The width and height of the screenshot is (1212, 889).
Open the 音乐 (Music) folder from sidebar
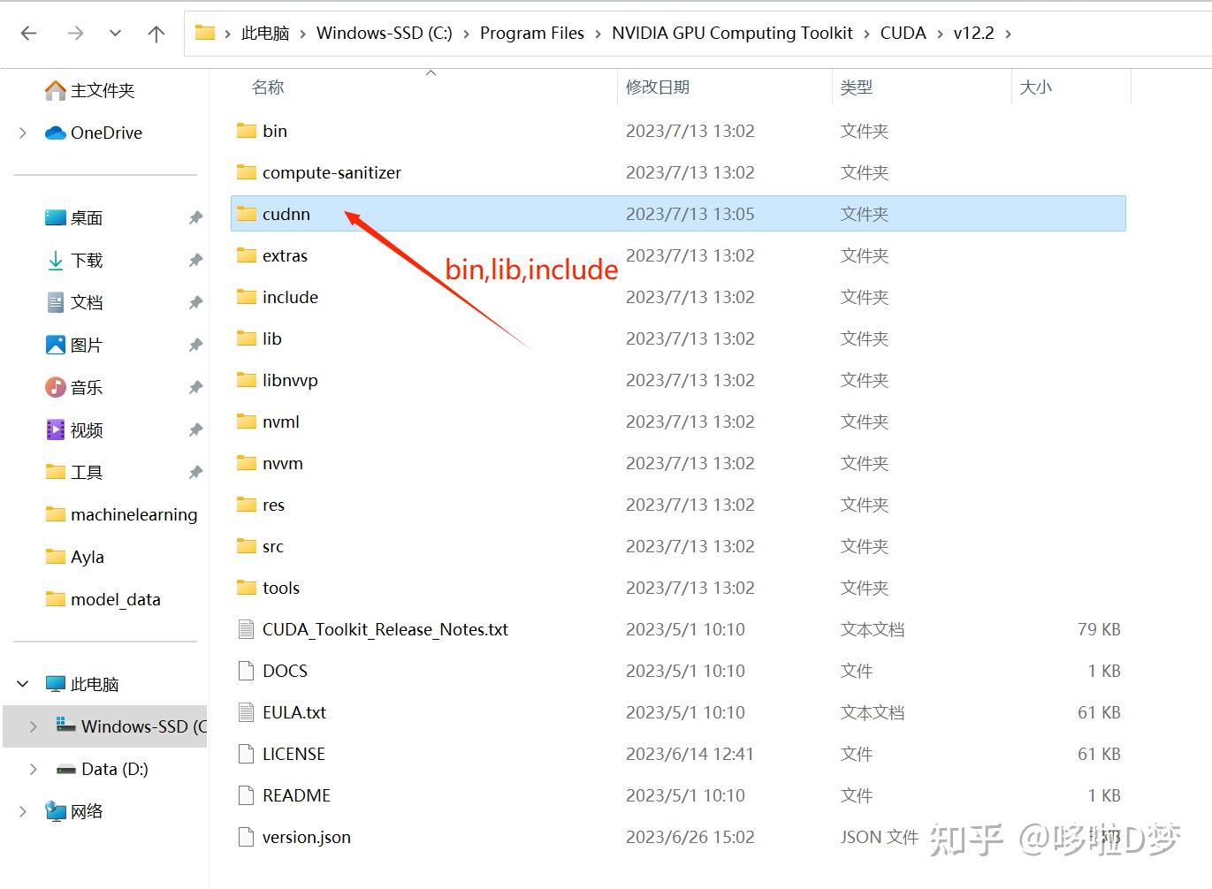[x=88, y=387]
